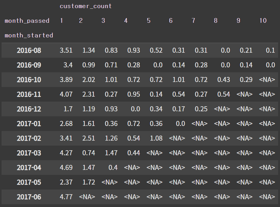Screen dimensions: 280x207
Task: Click the 2017-04 row label
Action: point(29,168)
